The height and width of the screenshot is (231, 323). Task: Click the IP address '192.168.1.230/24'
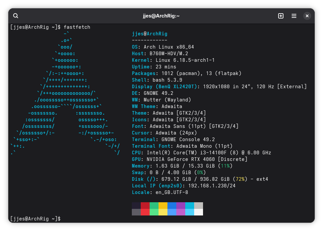pos(212,186)
